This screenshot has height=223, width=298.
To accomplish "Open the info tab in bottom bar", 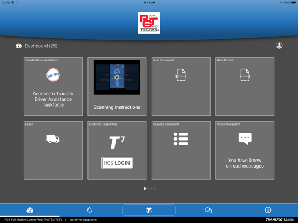I will 268,210.
